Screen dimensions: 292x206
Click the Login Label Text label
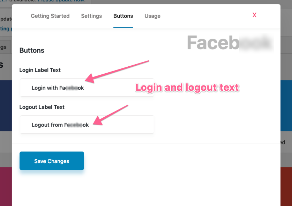pyautogui.click(x=40, y=70)
